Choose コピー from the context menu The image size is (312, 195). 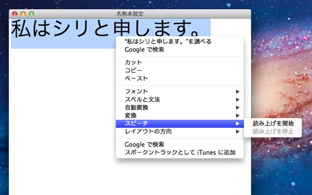tap(180, 70)
